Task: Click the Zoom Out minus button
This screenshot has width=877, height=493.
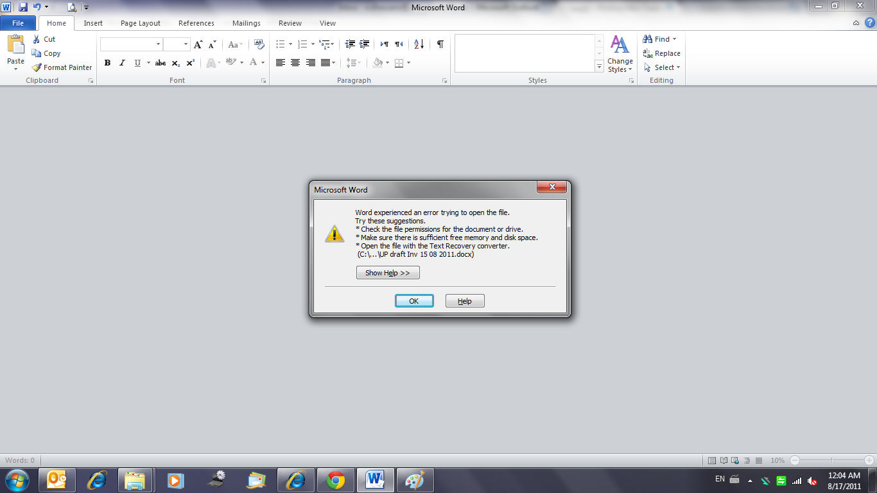Action: coord(795,460)
